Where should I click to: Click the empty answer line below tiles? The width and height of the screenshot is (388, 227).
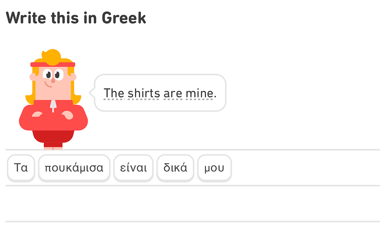[192, 204]
